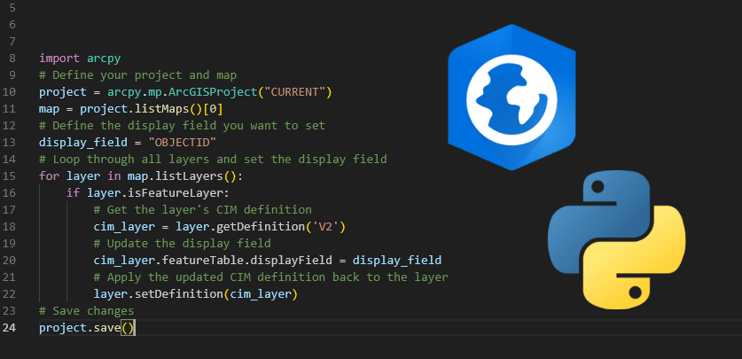Click comment "# Get the layer's CIM definition"
The height and width of the screenshot is (359, 742).
[202, 209]
